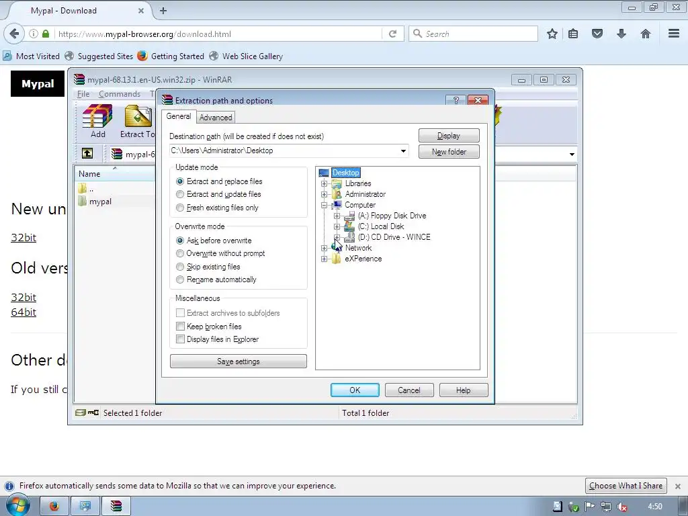Click Save settings button
688x516 pixels.
pyautogui.click(x=239, y=361)
